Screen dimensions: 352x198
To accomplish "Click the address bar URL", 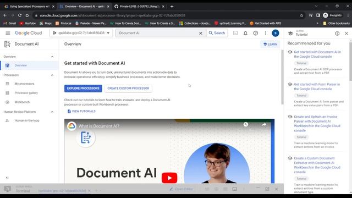I will point(112,15).
